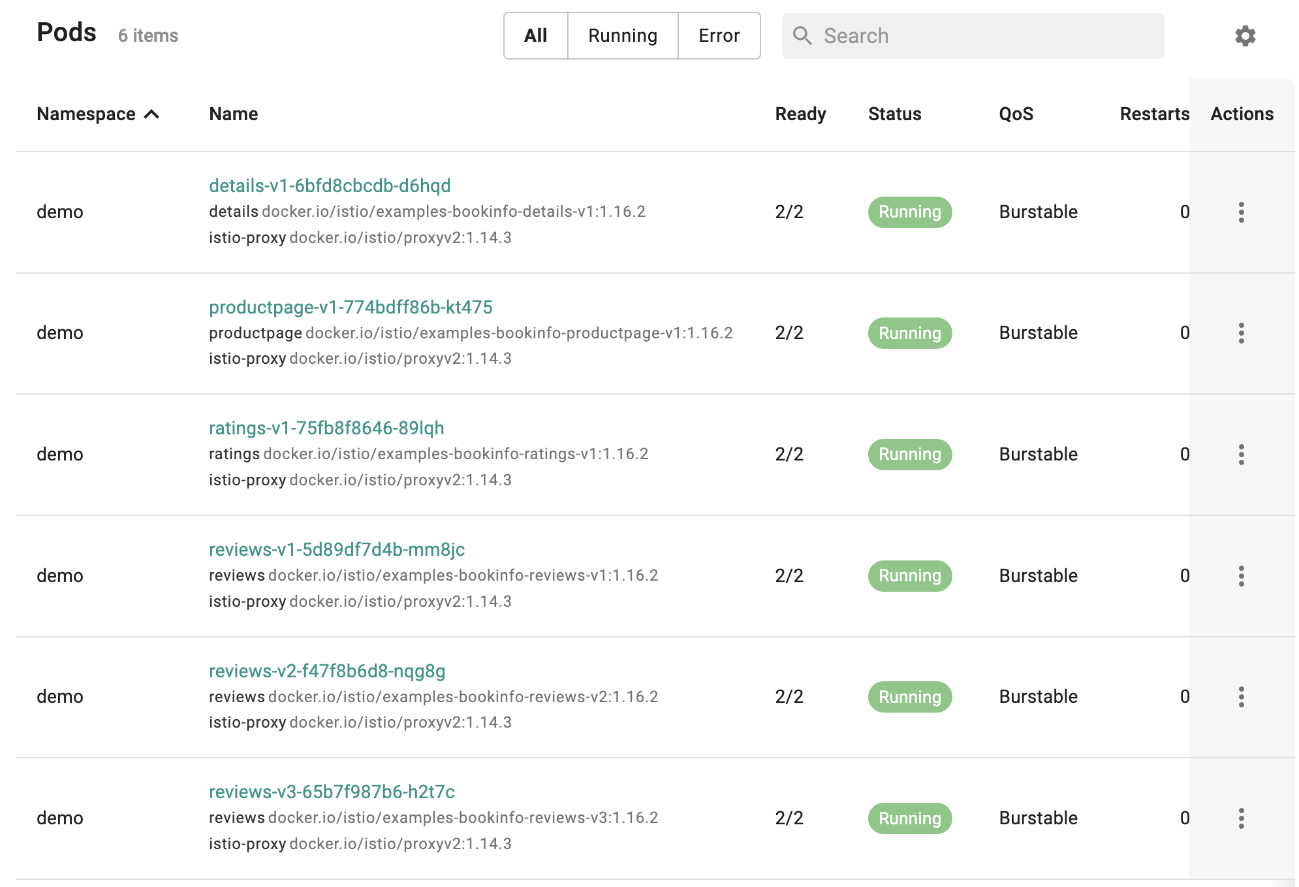Click Burstable QoS in reviews-v1 row
Viewport: 1299px width, 887px height.
1038,576
